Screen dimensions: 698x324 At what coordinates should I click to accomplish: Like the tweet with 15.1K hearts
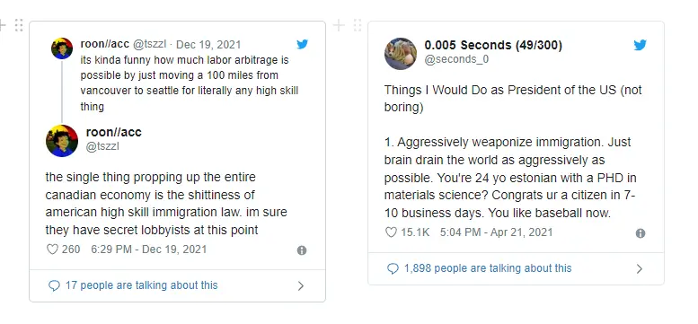391,232
